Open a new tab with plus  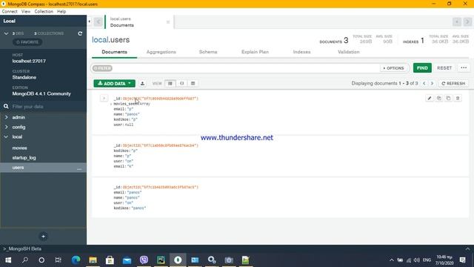457,22
